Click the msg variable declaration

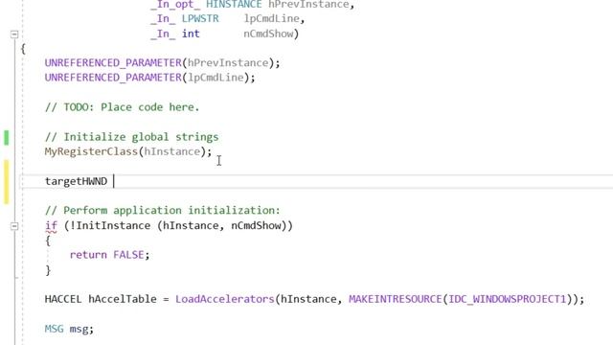point(79,329)
